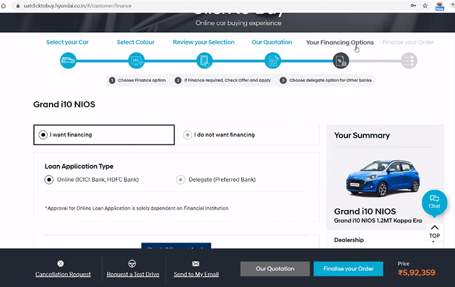Click the price ₹5,92,359
455x287 pixels.
tap(417, 273)
